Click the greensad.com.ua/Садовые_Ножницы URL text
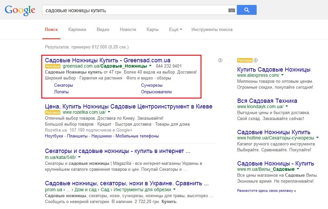 (x=105, y=66)
